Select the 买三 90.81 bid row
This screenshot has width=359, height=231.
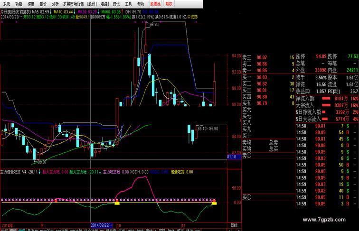pyautogui.click(x=269, y=90)
